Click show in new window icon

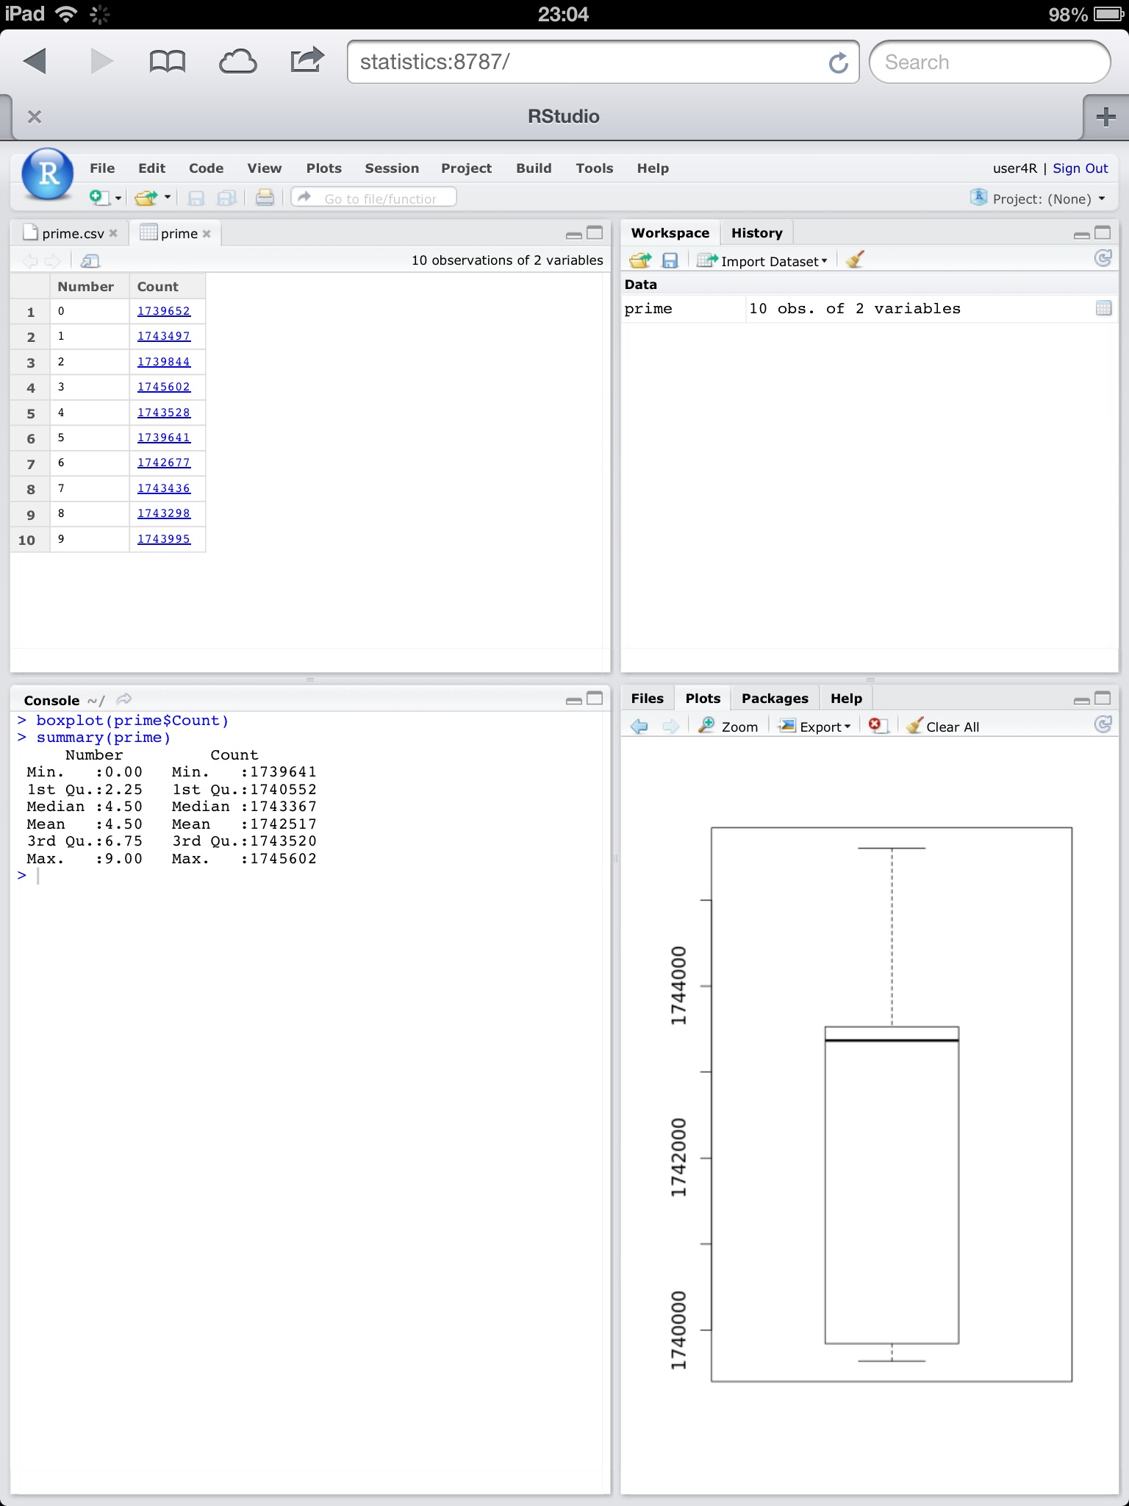tap(90, 260)
